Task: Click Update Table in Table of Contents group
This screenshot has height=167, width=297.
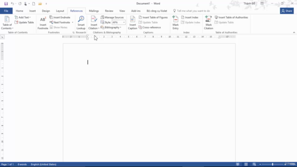Action: click(x=24, y=22)
